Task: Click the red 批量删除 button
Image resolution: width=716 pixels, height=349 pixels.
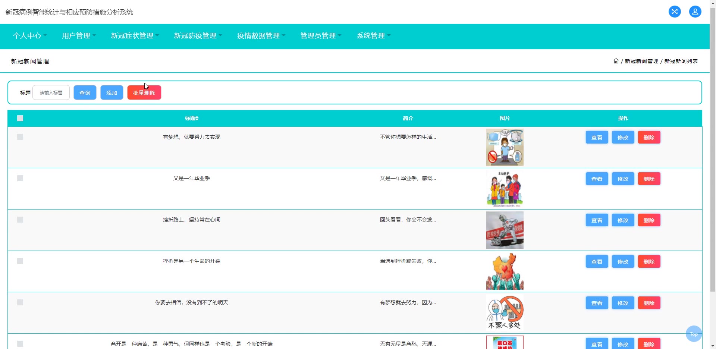Action: pos(144,93)
